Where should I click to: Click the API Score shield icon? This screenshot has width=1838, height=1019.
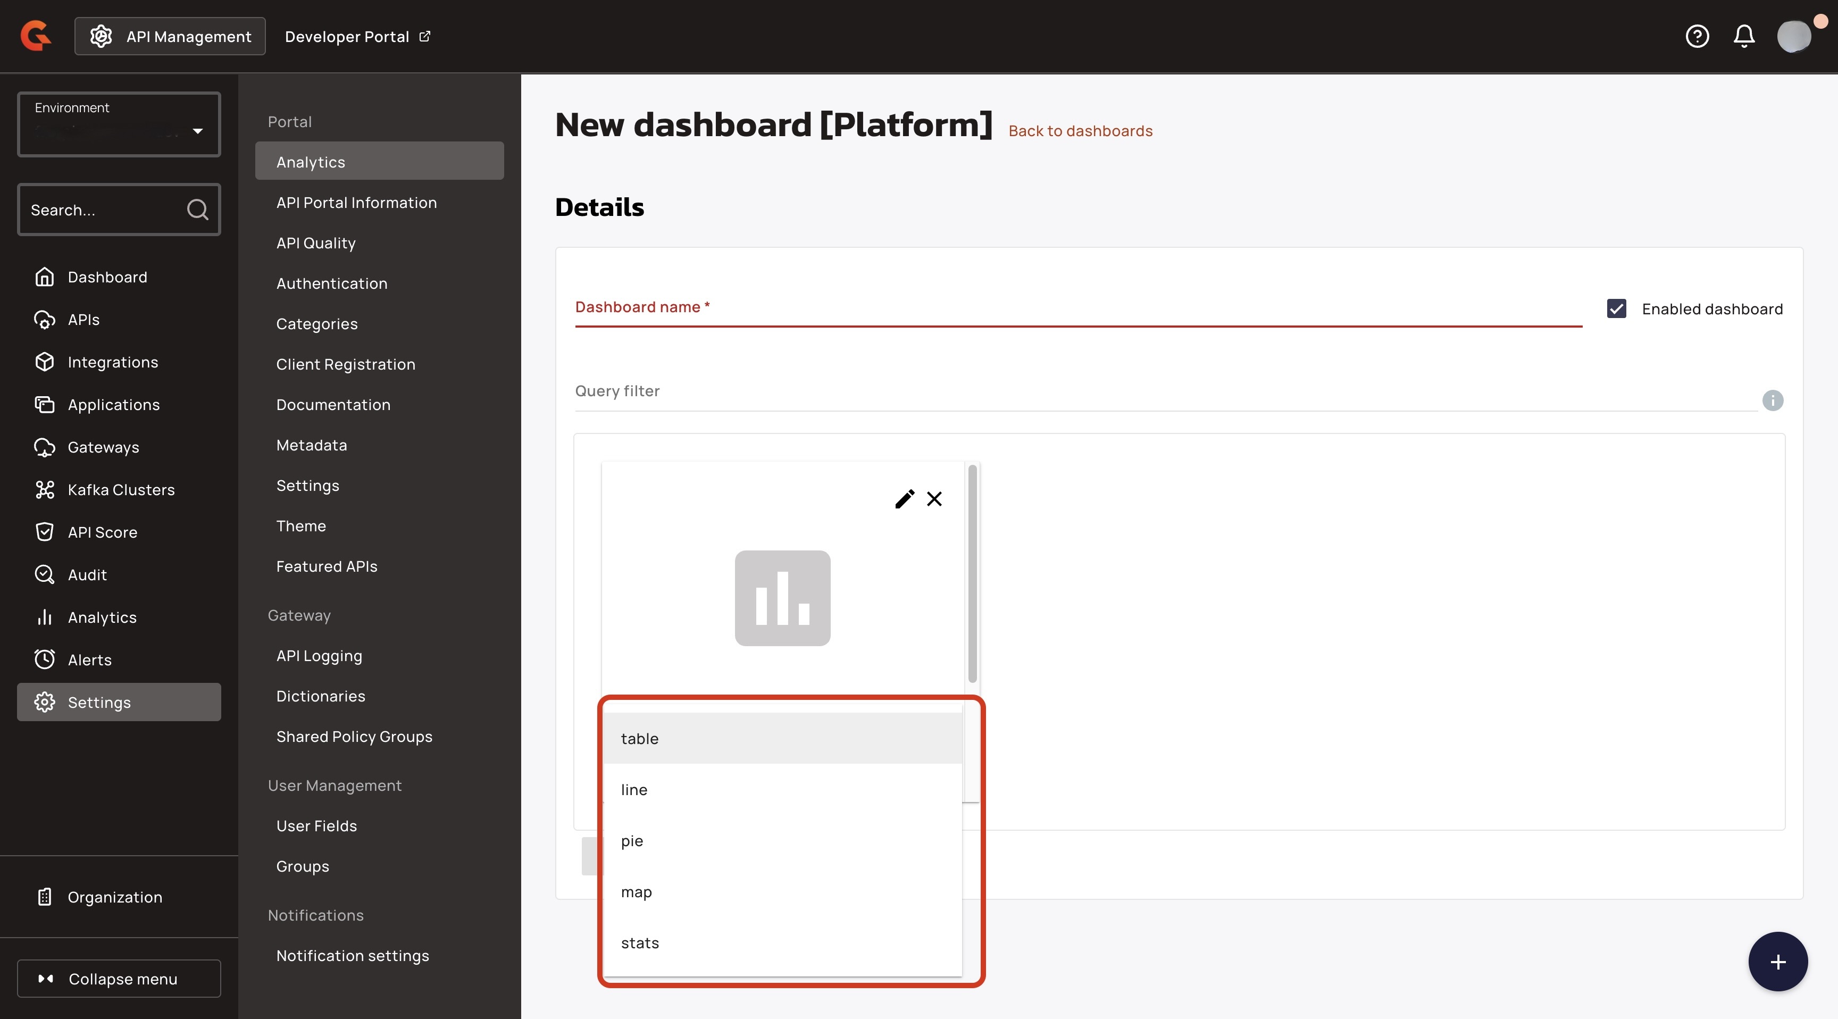click(45, 532)
